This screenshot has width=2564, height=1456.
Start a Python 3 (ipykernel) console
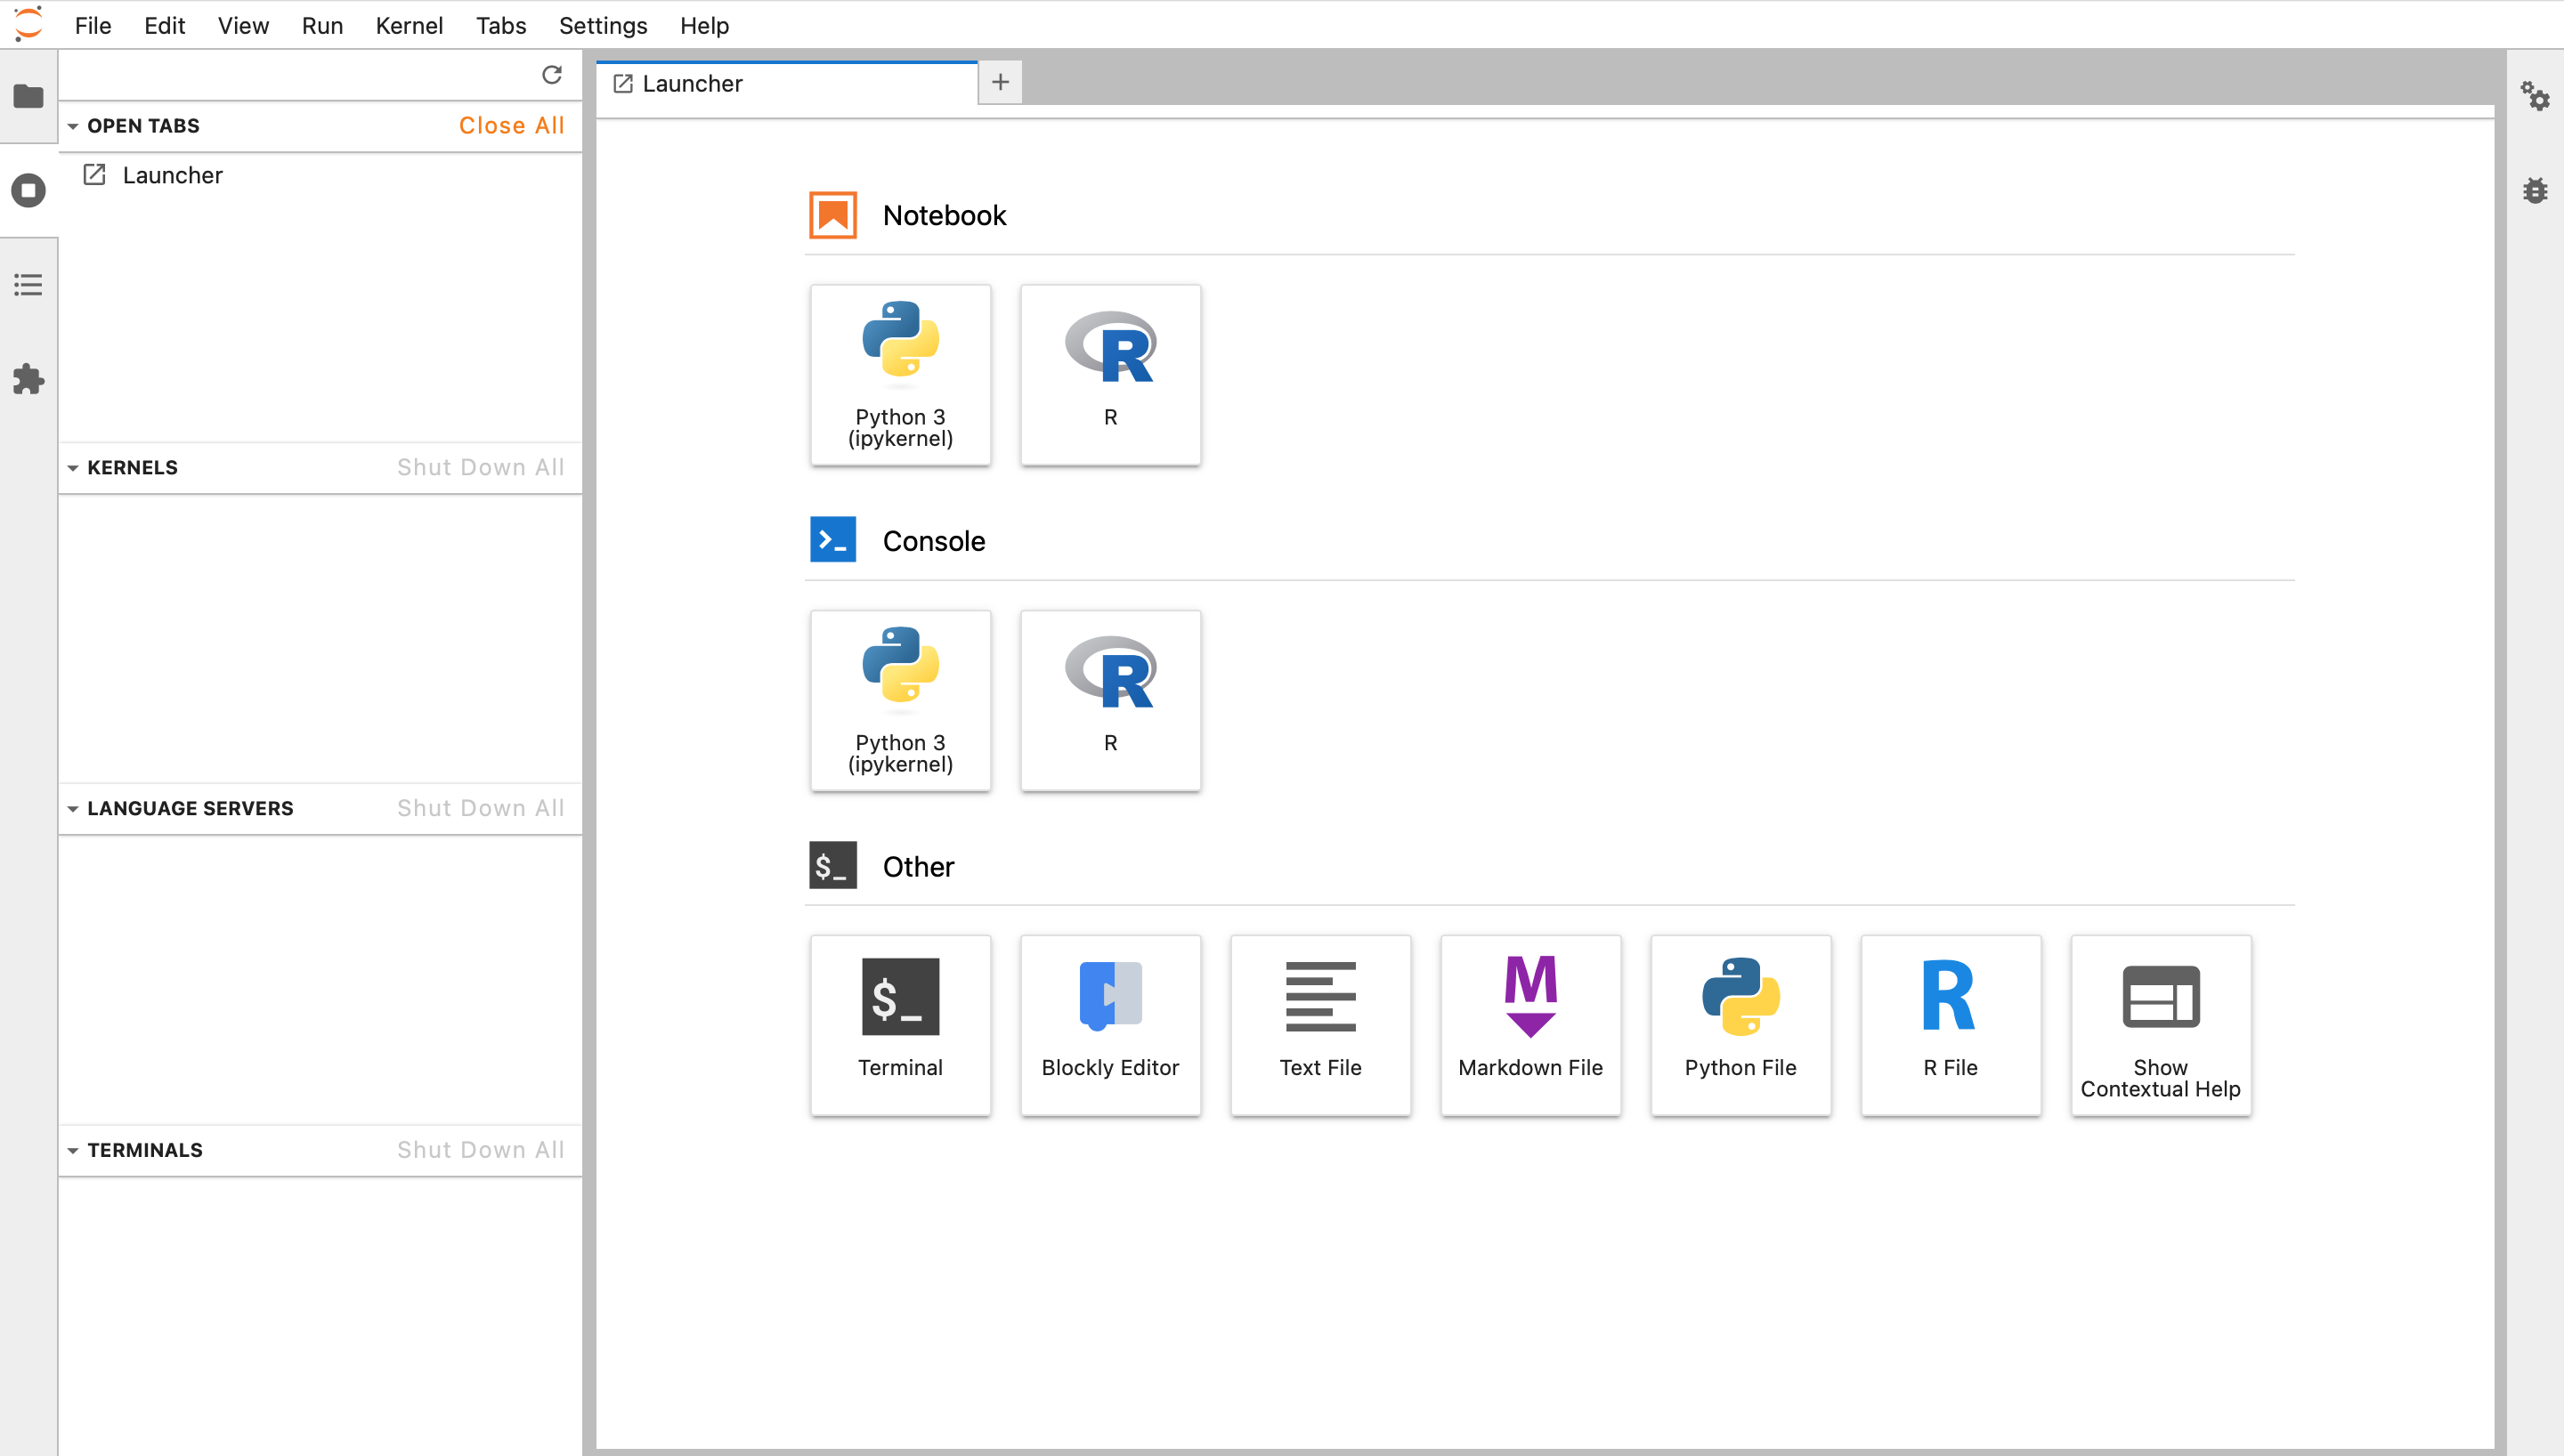(x=900, y=700)
